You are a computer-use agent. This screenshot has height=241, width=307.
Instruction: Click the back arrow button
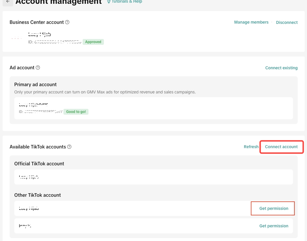coord(8,2)
